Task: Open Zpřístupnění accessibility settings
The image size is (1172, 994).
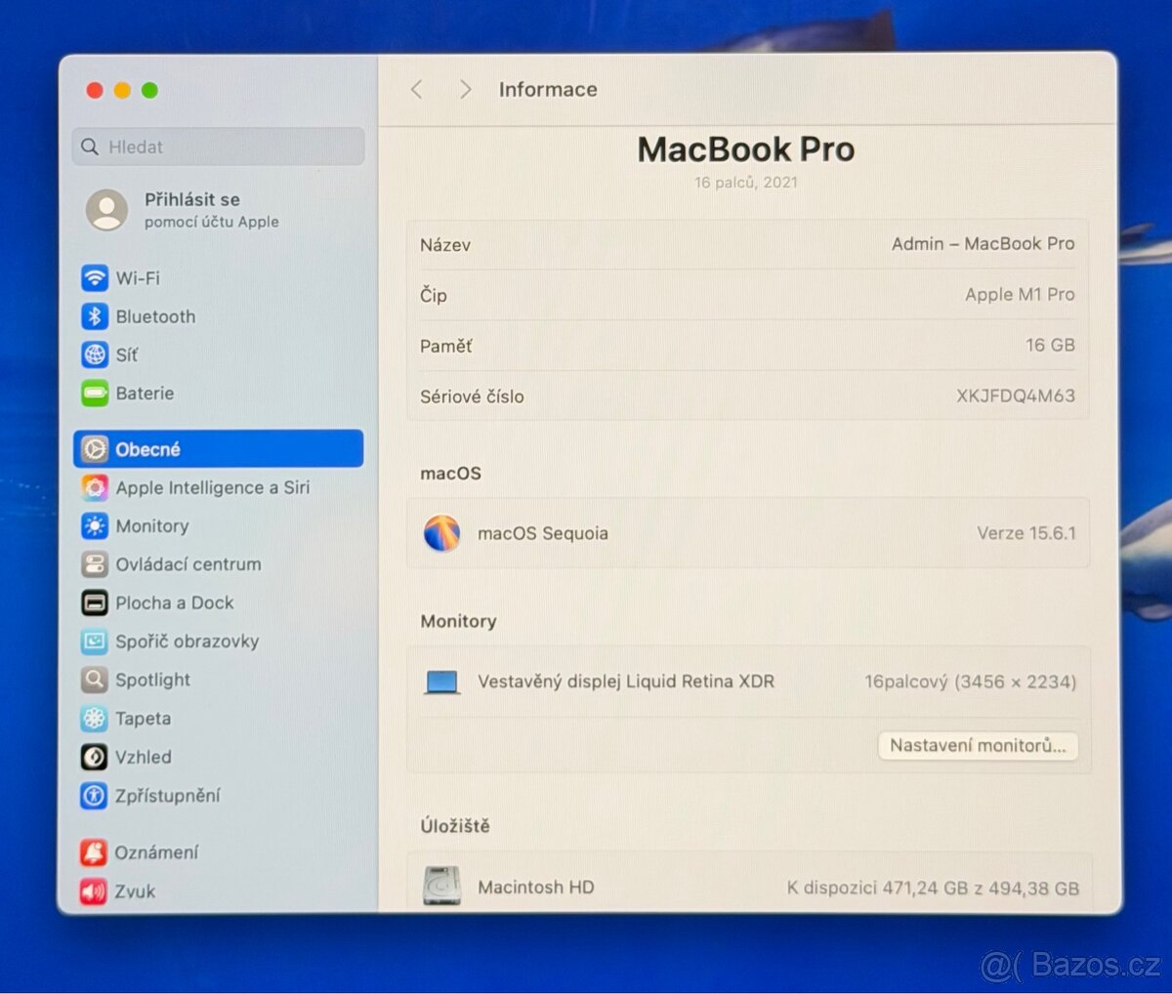Action: point(94,796)
